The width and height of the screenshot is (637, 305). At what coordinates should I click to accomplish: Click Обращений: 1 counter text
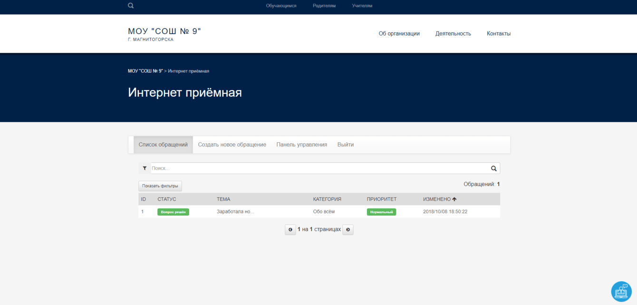click(482, 184)
